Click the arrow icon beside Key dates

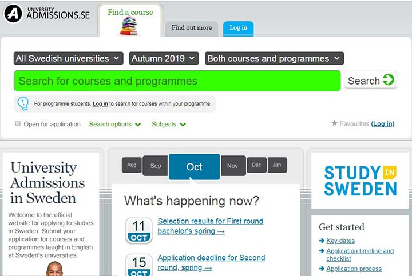(322, 241)
